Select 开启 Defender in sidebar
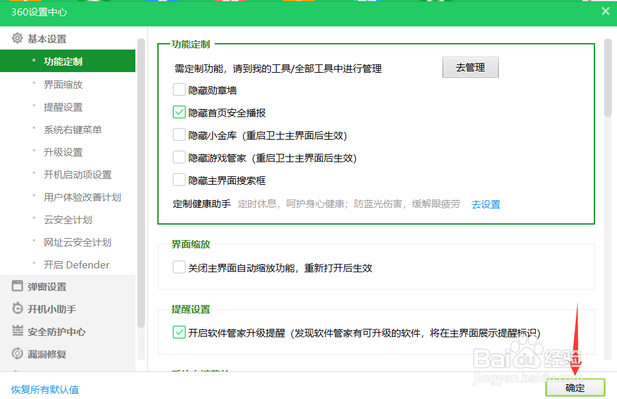Viewport: 617px width, 399px height. coord(76,264)
